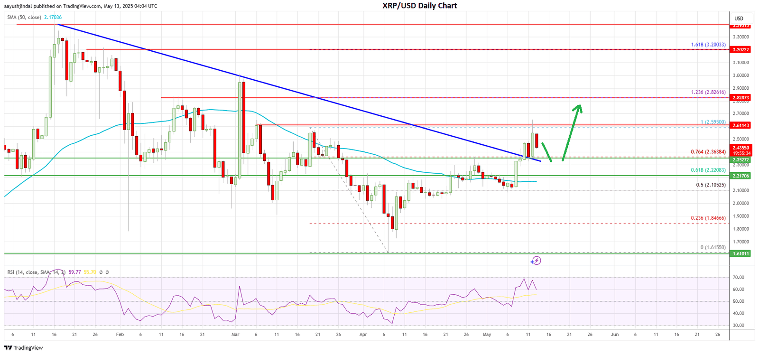Click the current price 2.43550 countdown label

pyautogui.click(x=741, y=150)
